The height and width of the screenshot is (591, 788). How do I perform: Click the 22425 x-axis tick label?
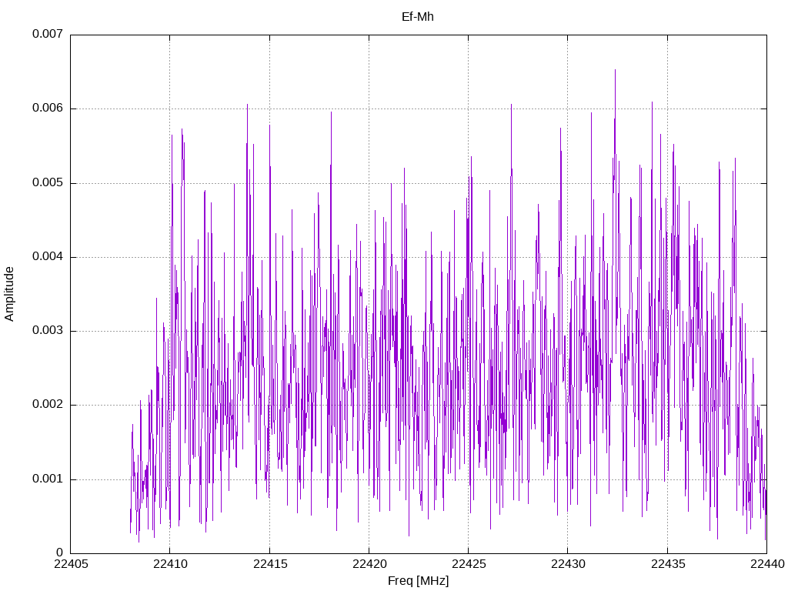[x=469, y=564]
